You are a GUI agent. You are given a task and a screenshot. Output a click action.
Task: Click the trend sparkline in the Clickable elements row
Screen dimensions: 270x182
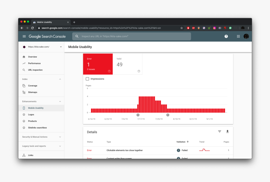(x=204, y=150)
